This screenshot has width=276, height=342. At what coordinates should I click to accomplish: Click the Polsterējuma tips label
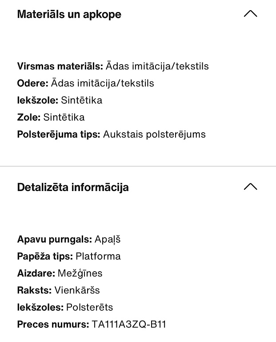(x=59, y=134)
